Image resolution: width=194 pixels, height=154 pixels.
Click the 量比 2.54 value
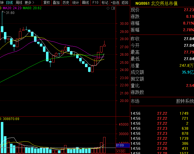tap(190, 85)
